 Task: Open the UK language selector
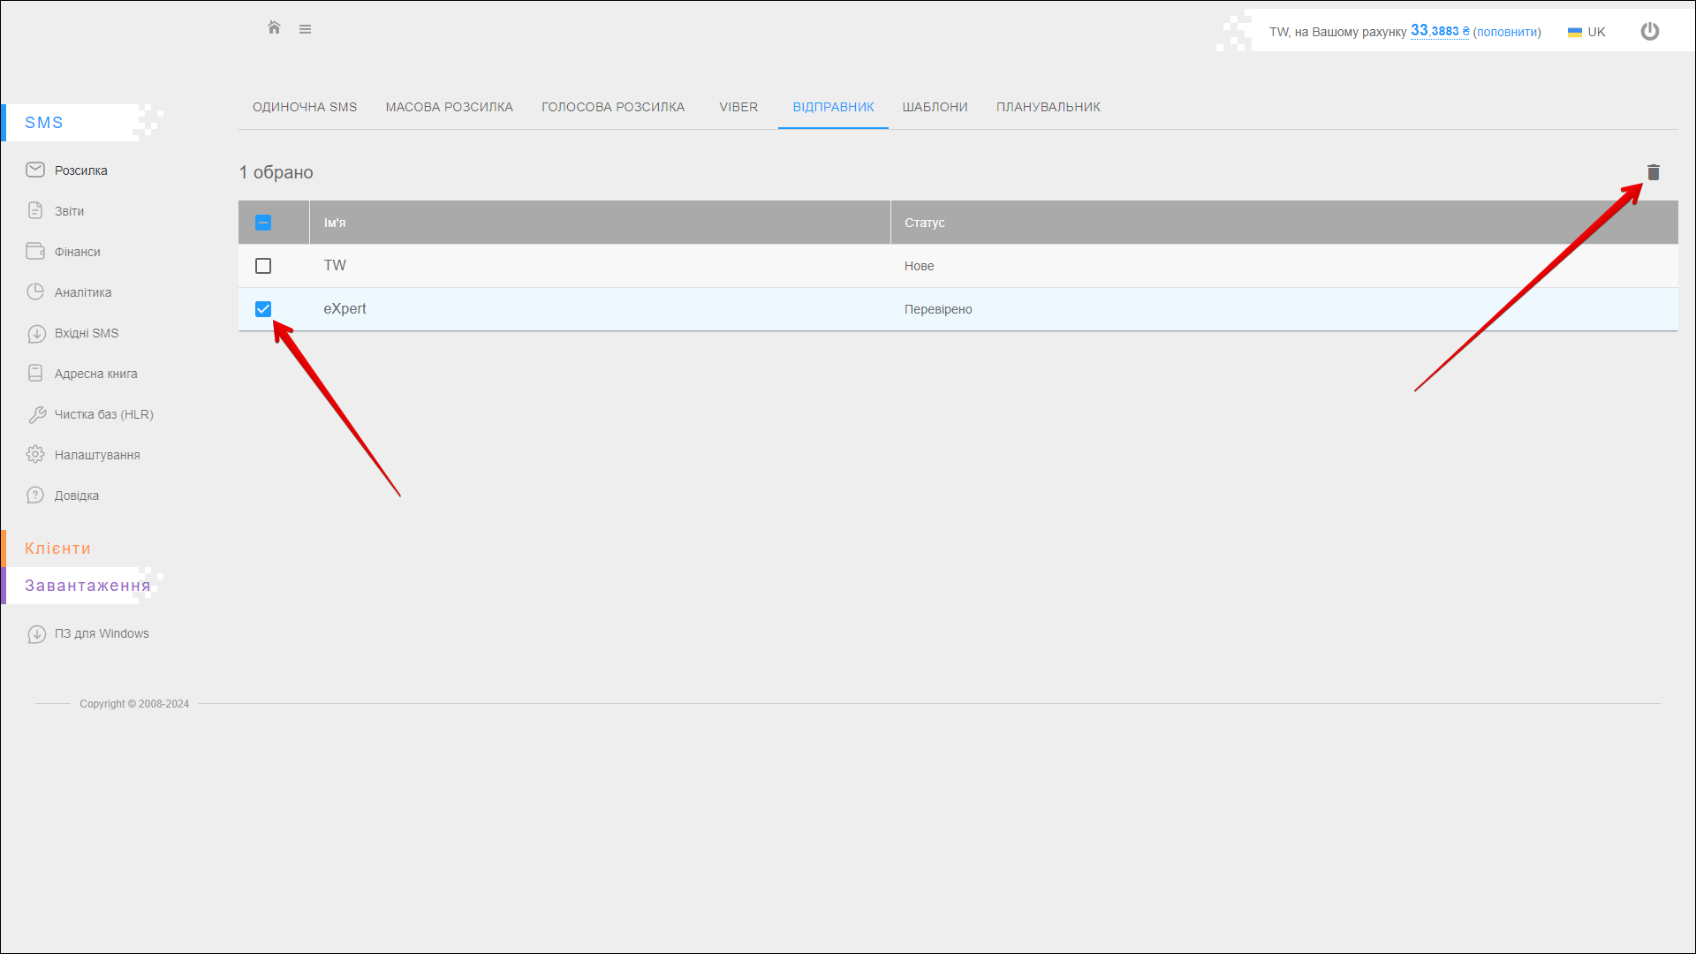tap(1586, 32)
